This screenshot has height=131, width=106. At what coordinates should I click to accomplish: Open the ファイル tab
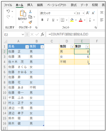coord(8,5)
